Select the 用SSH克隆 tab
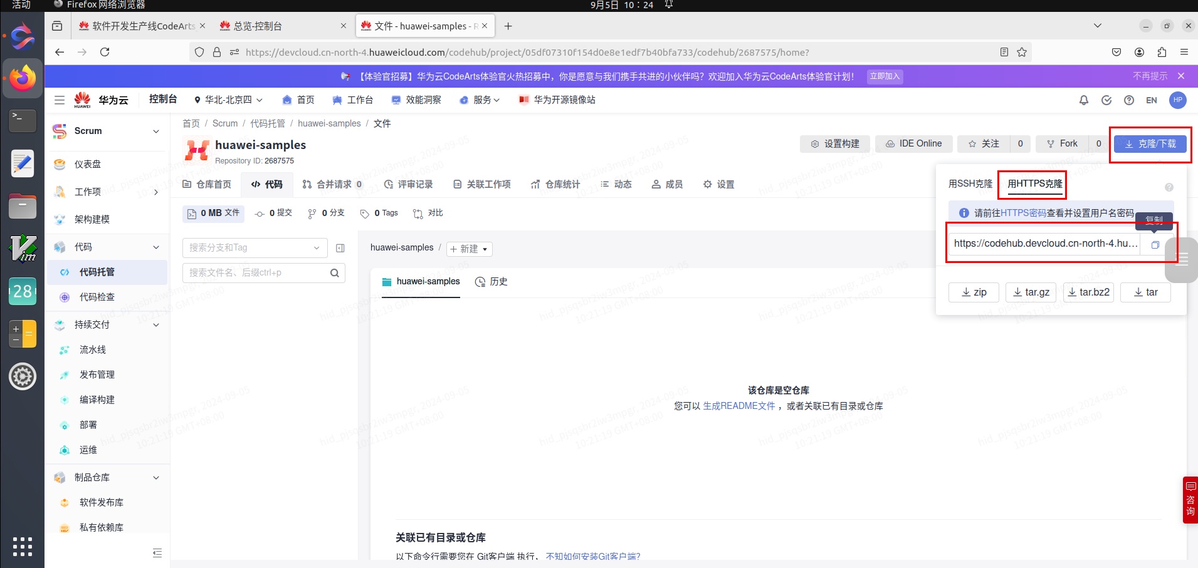The image size is (1198, 568). [x=970, y=183]
